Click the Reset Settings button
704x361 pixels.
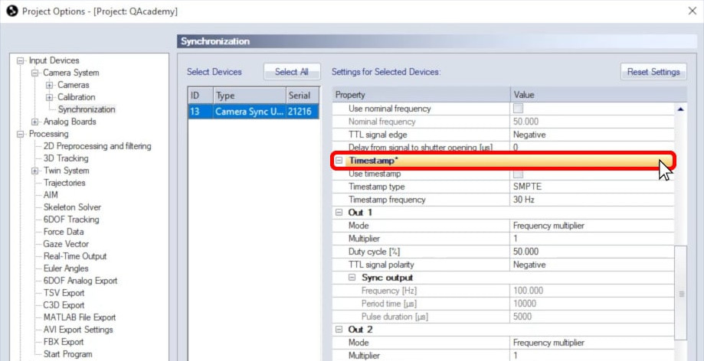click(x=653, y=72)
